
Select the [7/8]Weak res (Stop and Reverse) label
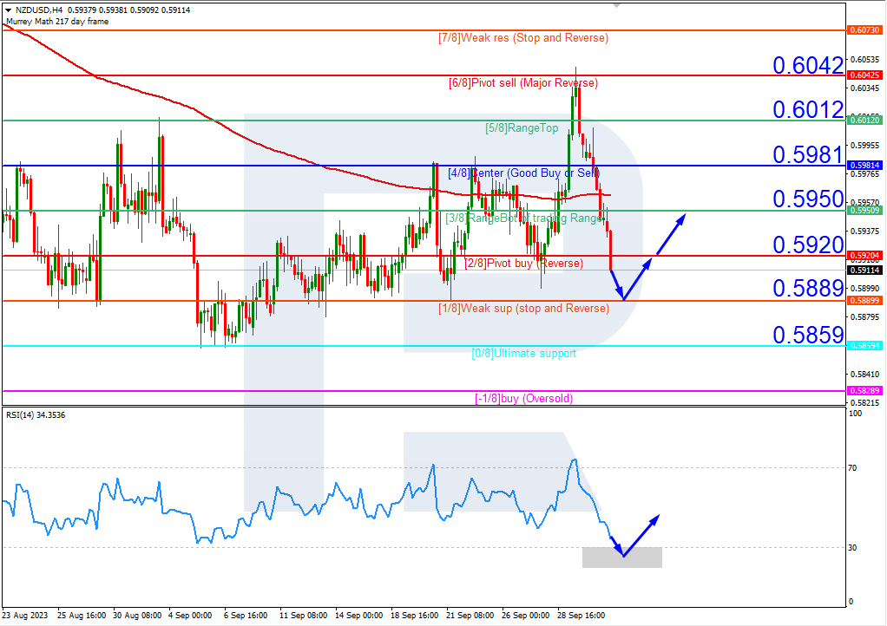tap(524, 37)
